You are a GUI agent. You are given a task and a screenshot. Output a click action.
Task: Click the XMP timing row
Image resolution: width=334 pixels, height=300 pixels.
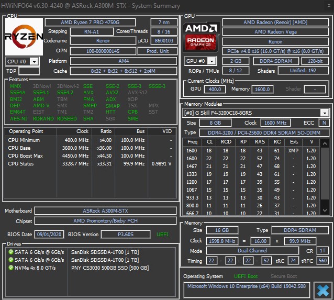pyautogui.click(x=251, y=151)
